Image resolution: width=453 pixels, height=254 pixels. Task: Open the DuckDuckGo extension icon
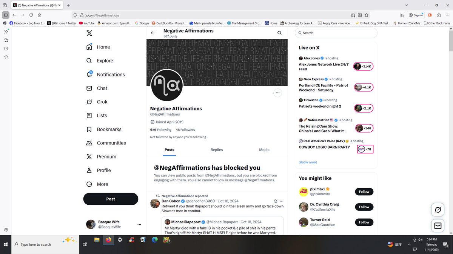[430, 15]
